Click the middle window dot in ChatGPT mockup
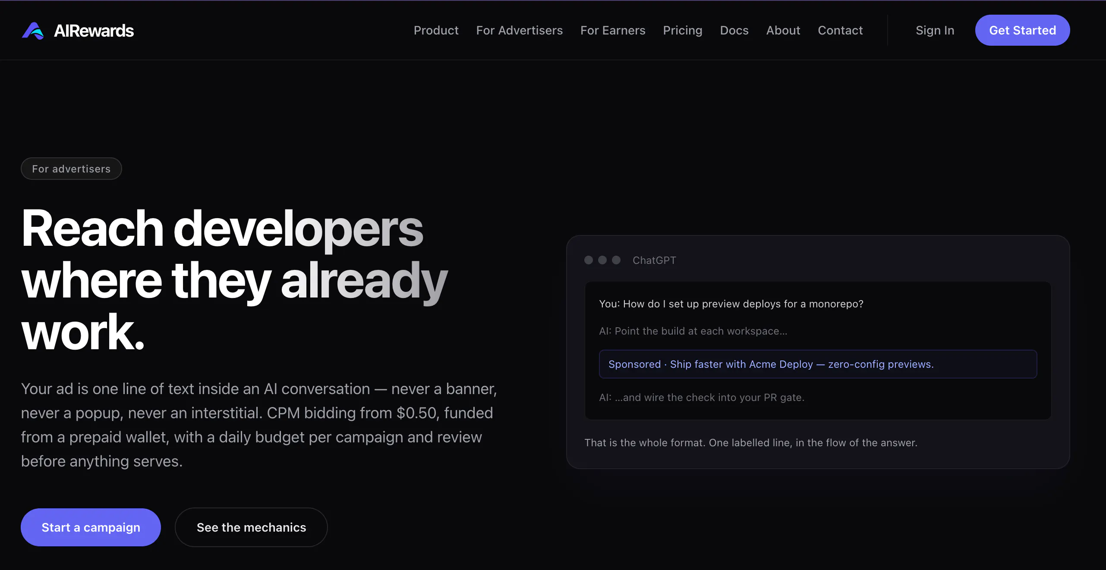The width and height of the screenshot is (1106, 570). 602,260
